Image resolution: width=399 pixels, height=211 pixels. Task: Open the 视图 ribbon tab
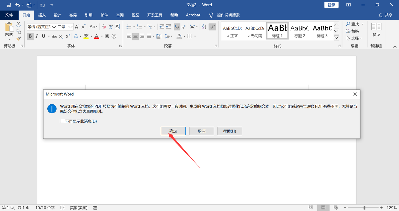tap(135, 15)
